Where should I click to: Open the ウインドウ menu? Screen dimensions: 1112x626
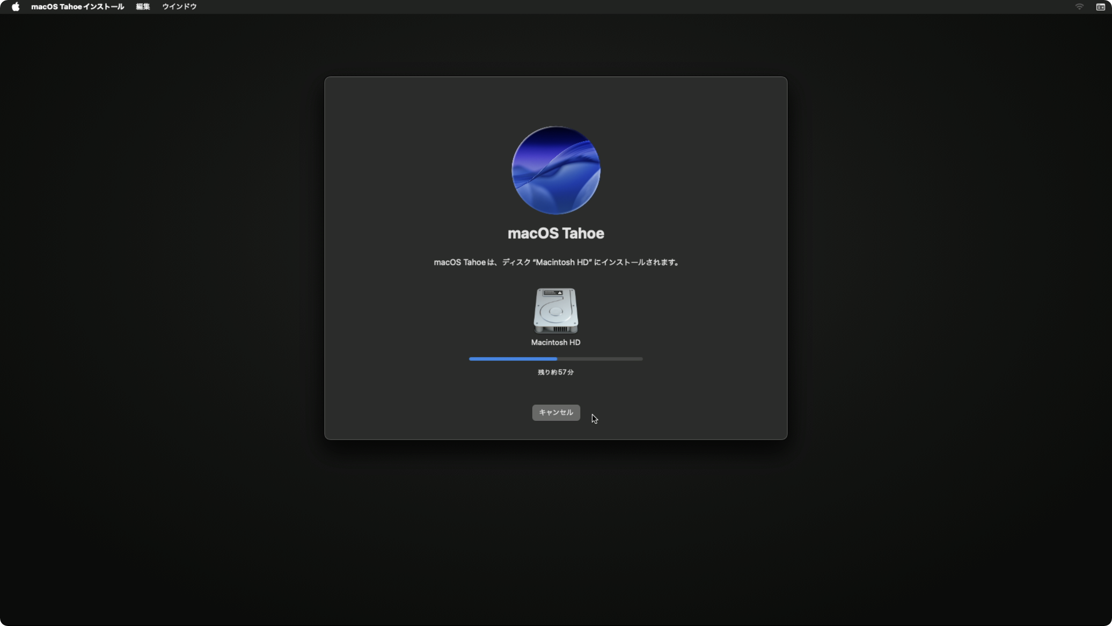pyautogui.click(x=179, y=7)
